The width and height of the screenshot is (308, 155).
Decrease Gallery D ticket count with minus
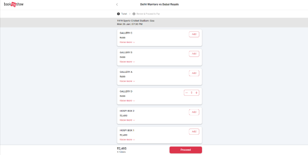[187, 93]
